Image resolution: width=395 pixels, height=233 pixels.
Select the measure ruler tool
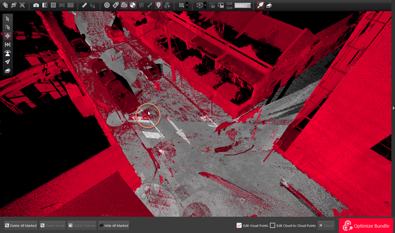click(x=84, y=5)
